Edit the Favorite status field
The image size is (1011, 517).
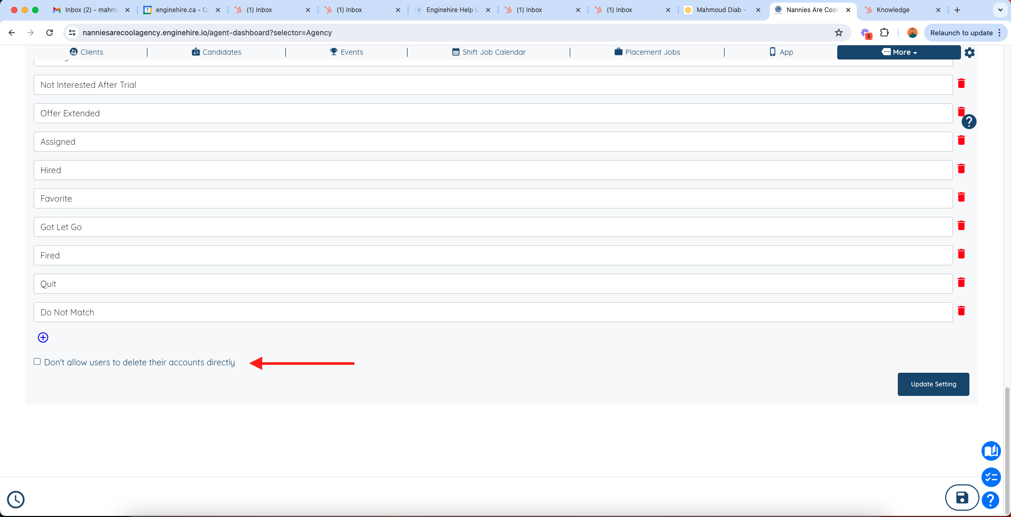pyautogui.click(x=493, y=198)
